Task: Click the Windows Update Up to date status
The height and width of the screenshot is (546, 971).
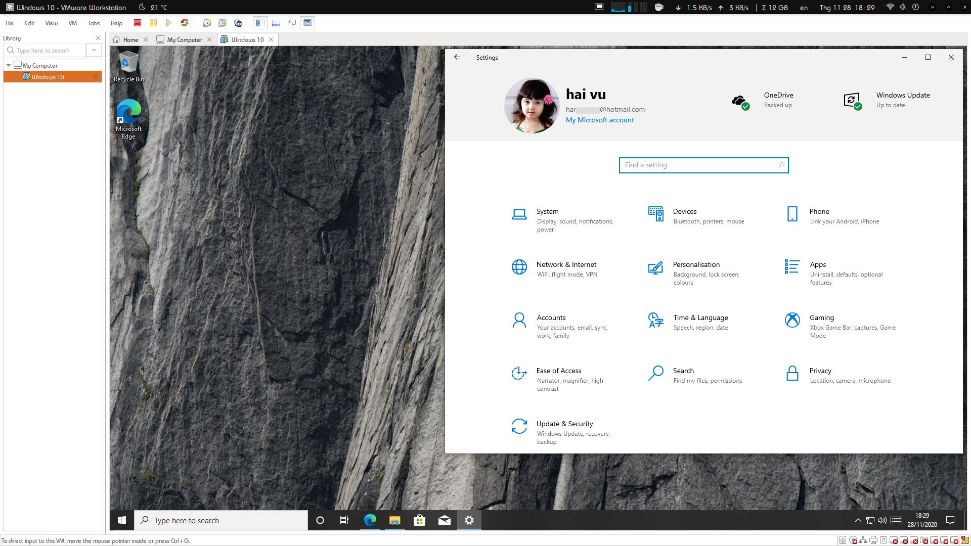Action: click(x=887, y=100)
